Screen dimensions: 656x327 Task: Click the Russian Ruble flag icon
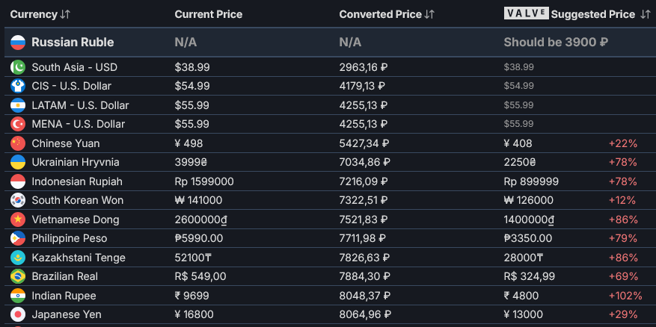[18, 43]
